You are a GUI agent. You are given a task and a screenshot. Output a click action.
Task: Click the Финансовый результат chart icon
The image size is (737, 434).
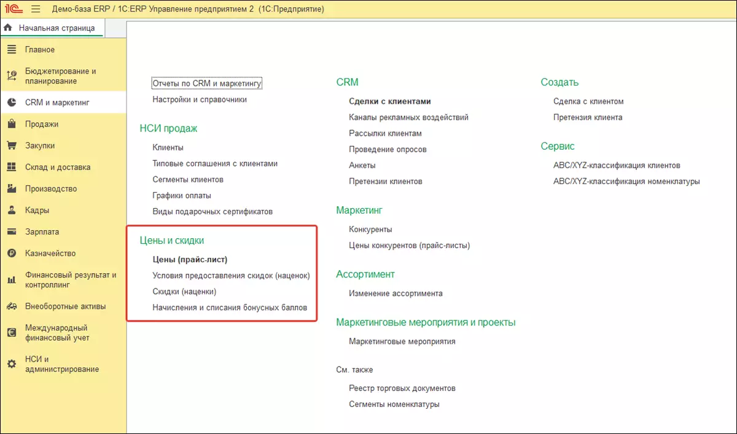tap(12, 280)
